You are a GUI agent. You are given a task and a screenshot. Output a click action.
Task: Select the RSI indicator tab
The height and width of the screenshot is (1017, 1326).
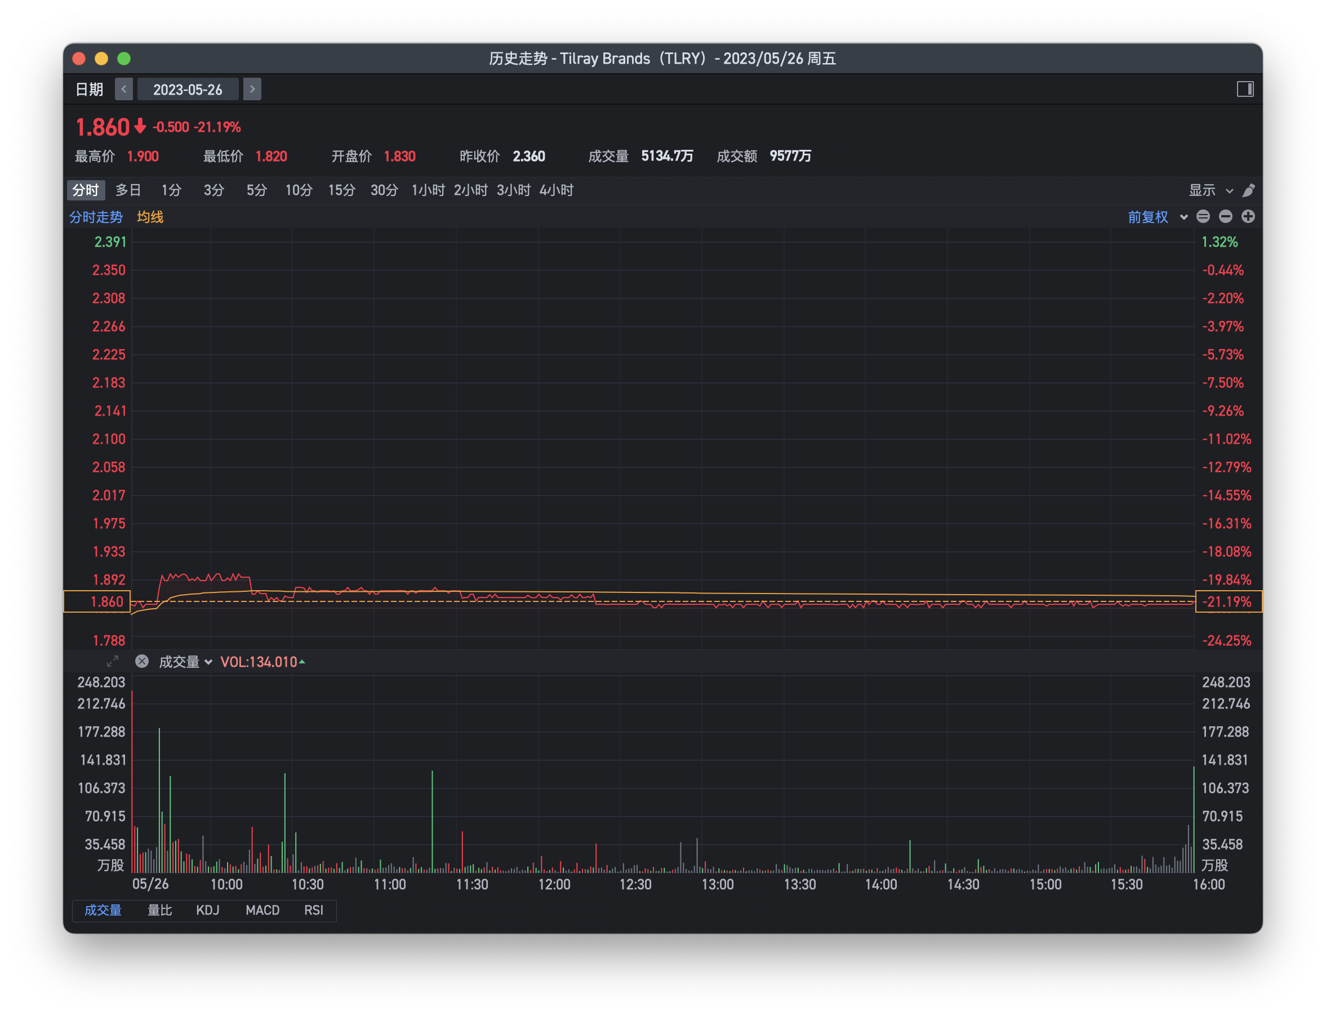[x=314, y=911]
